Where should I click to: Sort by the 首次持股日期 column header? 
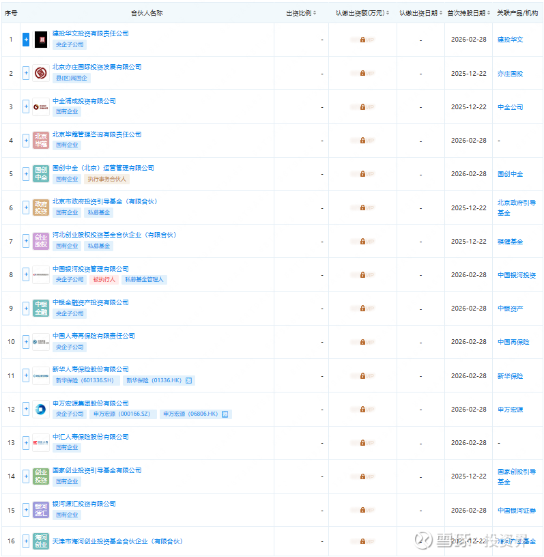[x=469, y=13]
